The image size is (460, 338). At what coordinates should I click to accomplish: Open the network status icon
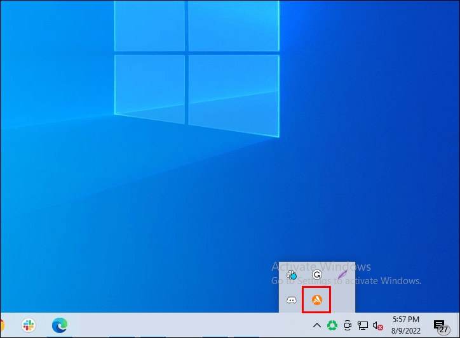[363, 325]
